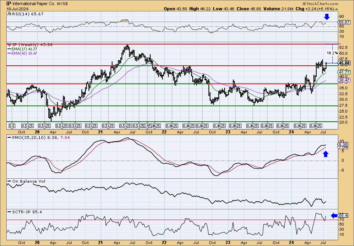This screenshot has width=354, height=246.
Task: Click the Chg +2.24 (+5.15%) value
Action: pos(315,9)
